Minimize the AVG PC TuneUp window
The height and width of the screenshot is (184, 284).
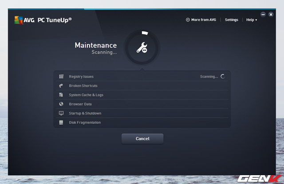(x=263, y=14)
